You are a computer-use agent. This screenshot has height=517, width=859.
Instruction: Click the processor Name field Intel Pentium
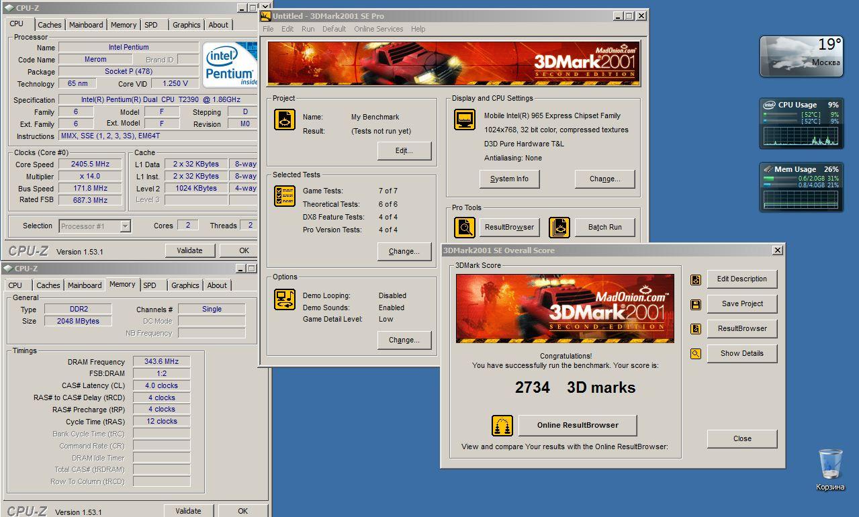pos(128,48)
